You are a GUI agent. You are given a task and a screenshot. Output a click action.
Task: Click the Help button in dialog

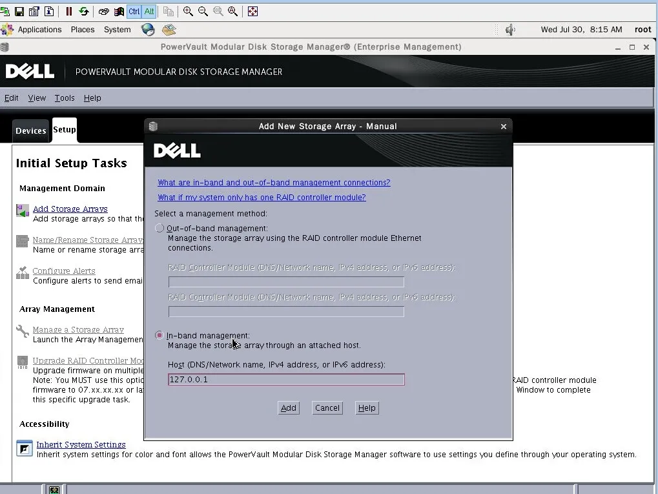tap(367, 408)
